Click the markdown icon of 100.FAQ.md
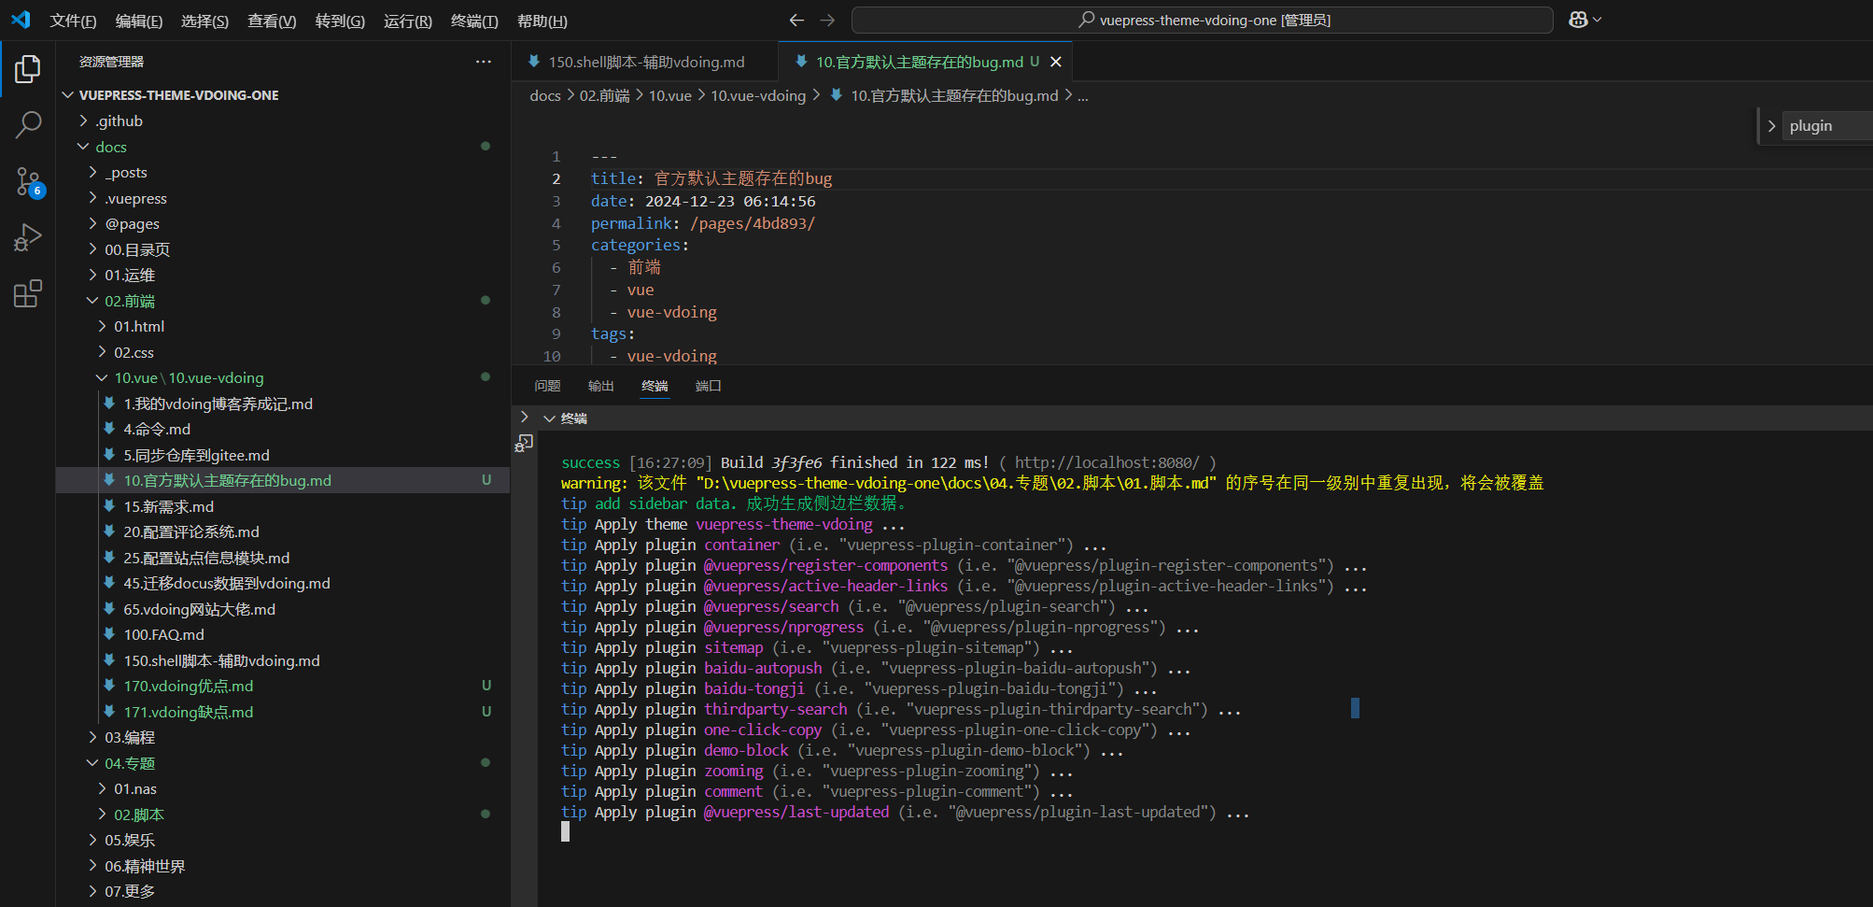The image size is (1873, 907). click(x=109, y=634)
